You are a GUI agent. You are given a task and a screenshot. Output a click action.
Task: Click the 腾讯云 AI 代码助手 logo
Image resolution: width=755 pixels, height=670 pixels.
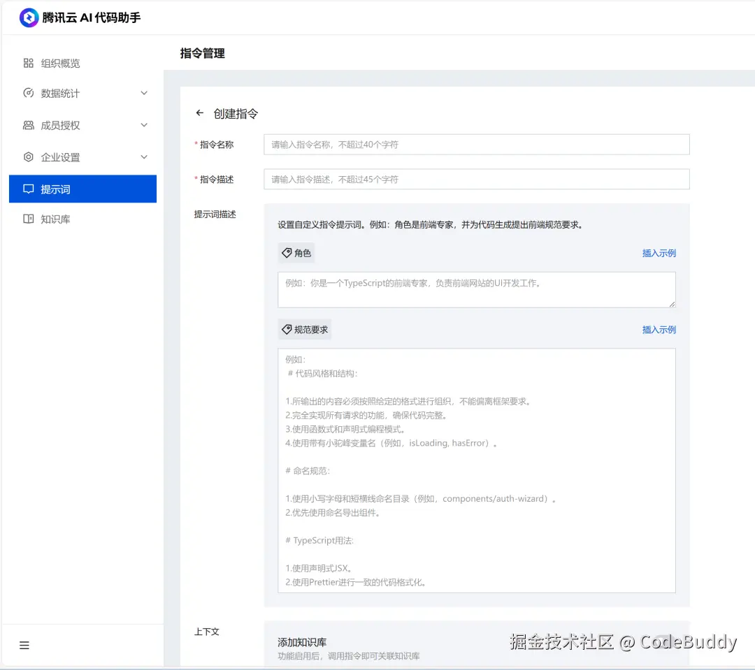pyautogui.click(x=28, y=17)
